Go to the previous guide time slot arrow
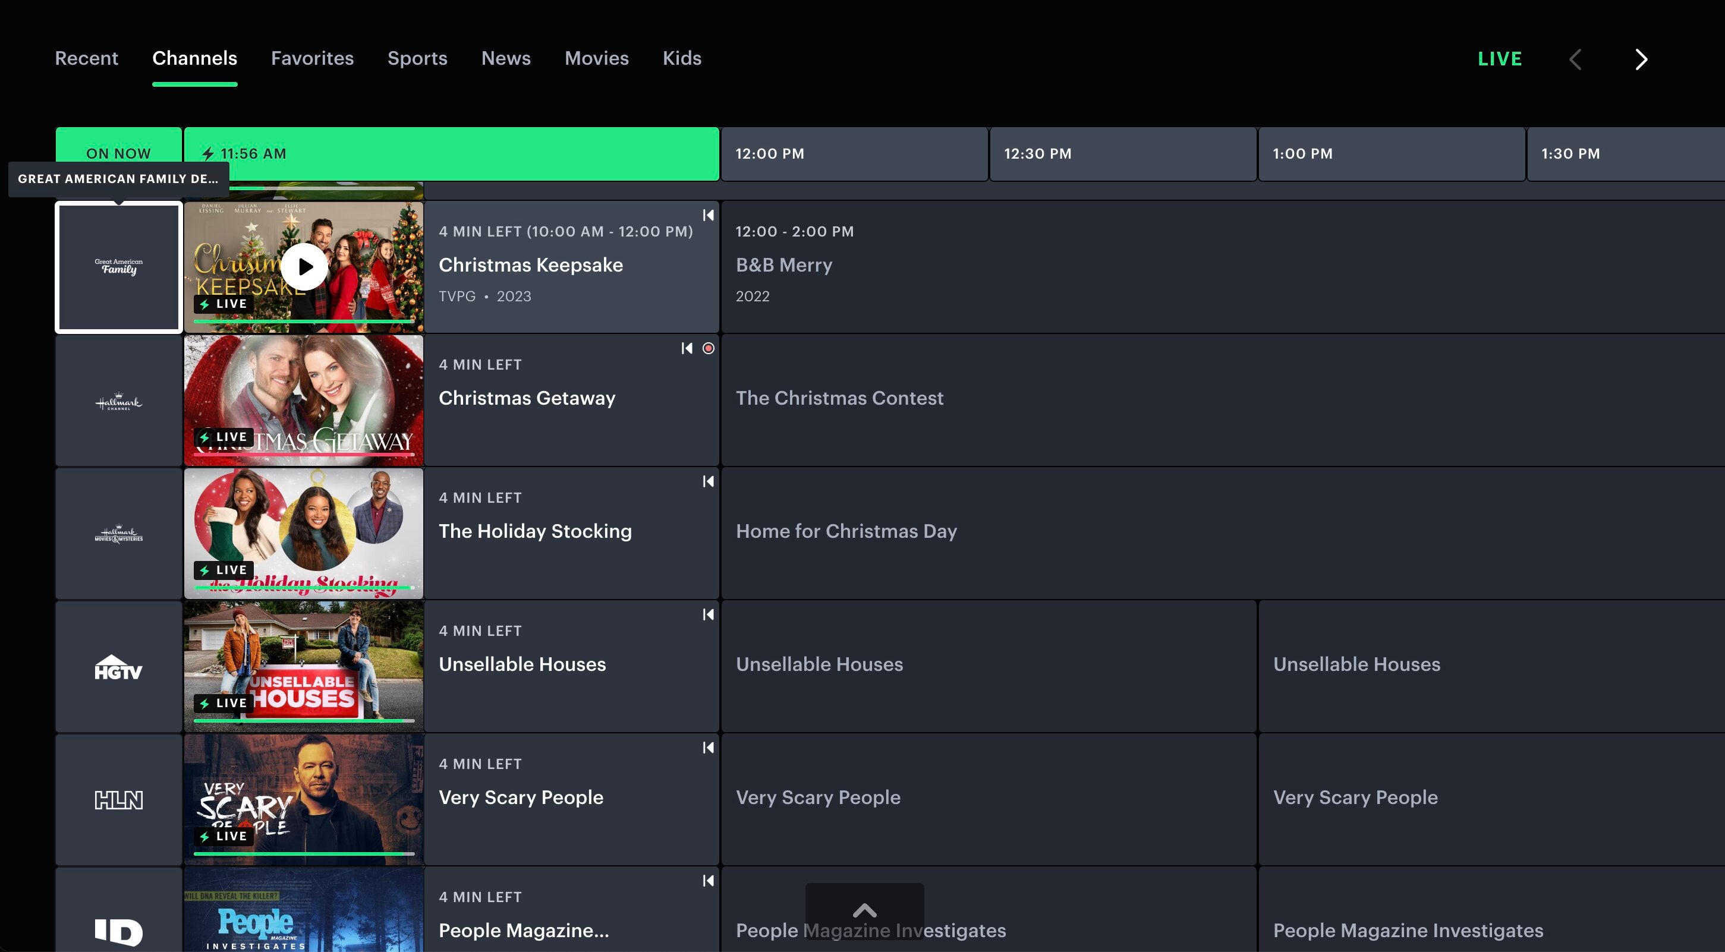1725x952 pixels. tap(1576, 59)
